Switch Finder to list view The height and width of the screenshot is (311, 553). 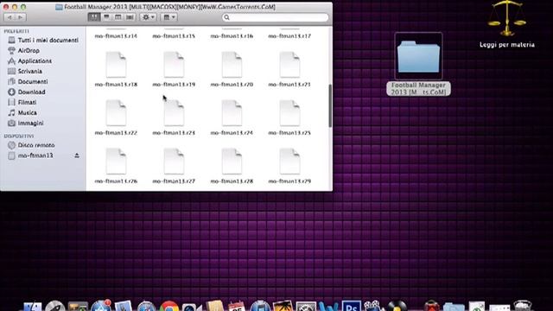(x=106, y=17)
